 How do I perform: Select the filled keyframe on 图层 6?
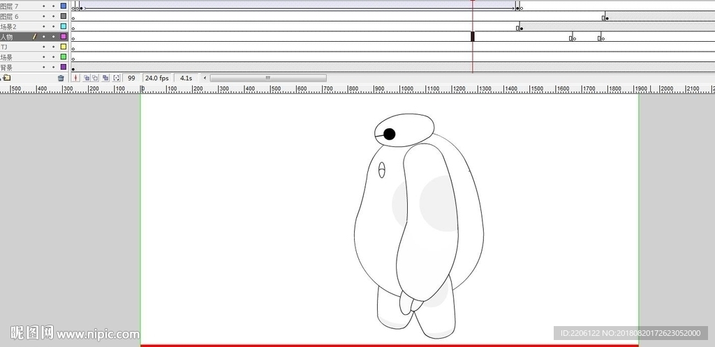point(607,18)
